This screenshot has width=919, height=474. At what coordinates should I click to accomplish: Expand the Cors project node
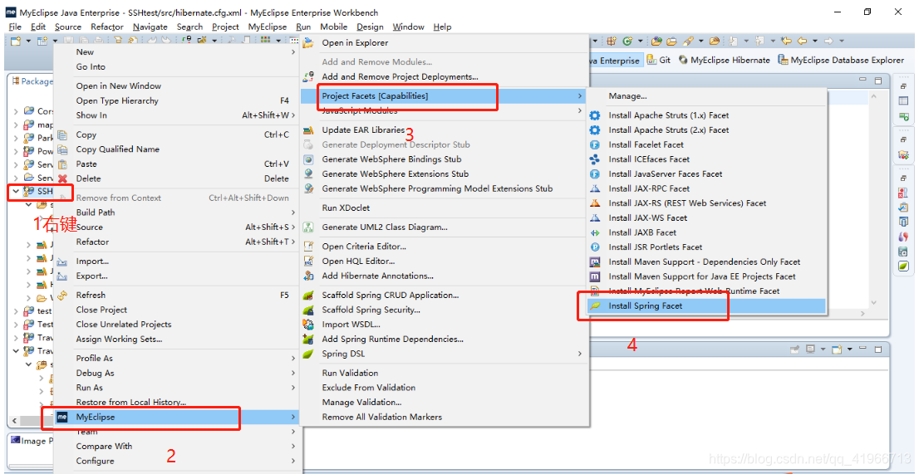click(16, 110)
